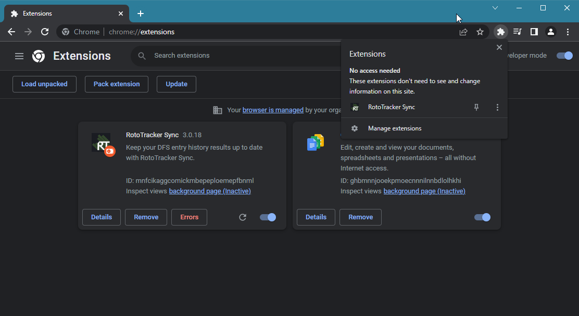Viewport: 579px width, 316px height.
Task: Click 'Edit, create and view your documents' description
Action: (408, 158)
